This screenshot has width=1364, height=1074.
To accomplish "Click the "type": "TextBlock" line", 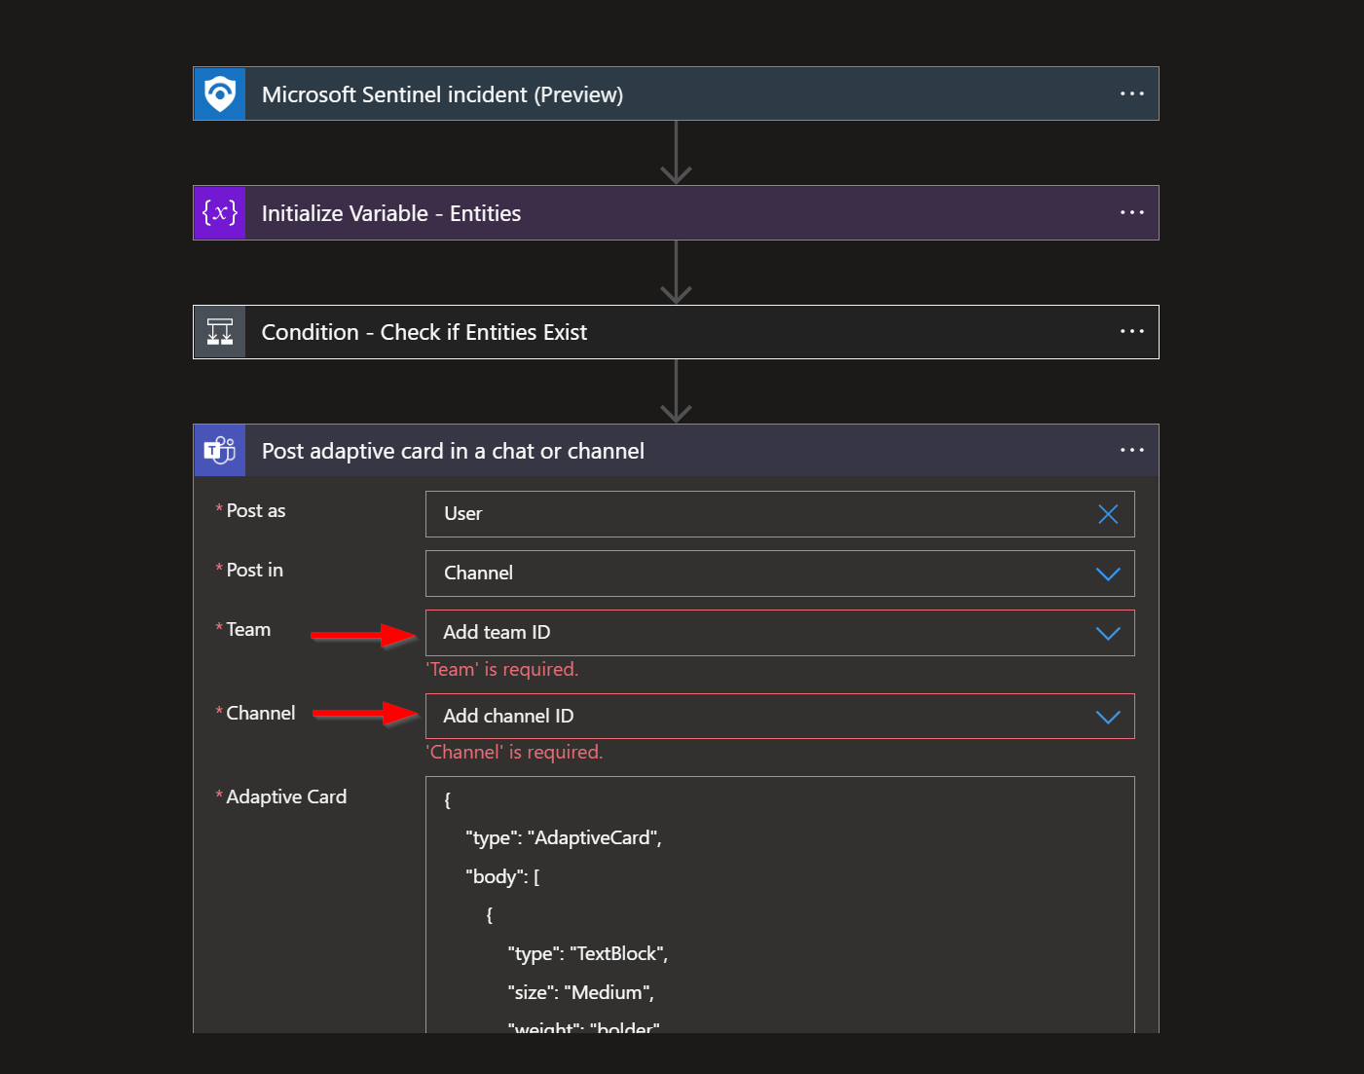I will click(588, 954).
